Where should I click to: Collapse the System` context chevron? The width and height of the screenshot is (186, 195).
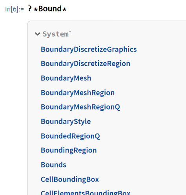38,34
